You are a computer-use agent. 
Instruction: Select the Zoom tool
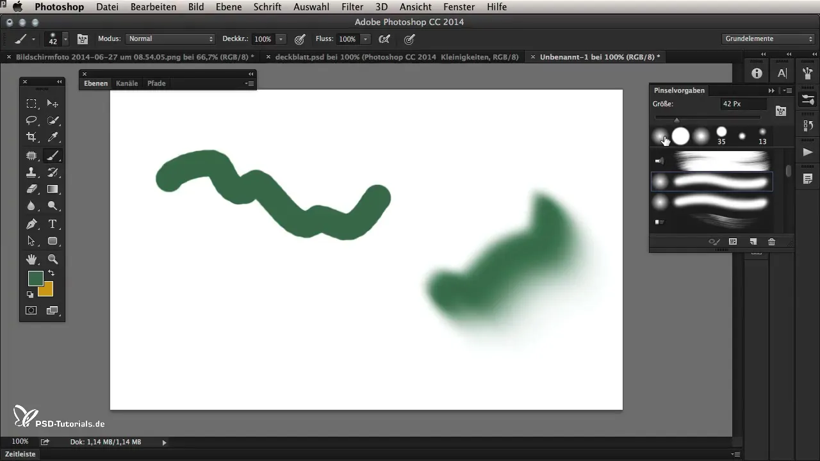(x=53, y=259)
